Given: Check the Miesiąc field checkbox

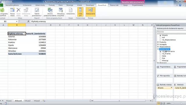Looking at the screenshot, I should (x=160, y=61).
